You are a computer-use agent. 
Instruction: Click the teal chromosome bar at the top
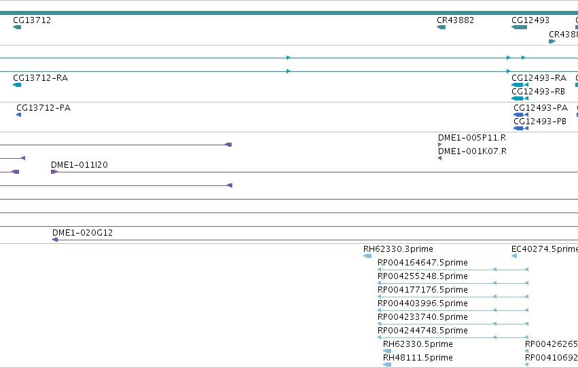click(x=289, y=13)
